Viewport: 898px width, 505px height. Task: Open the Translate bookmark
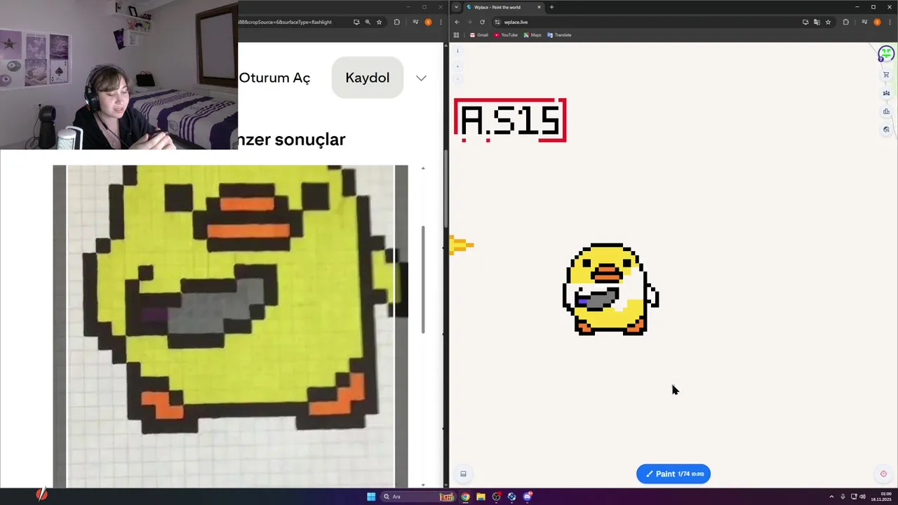coord(559,35)
